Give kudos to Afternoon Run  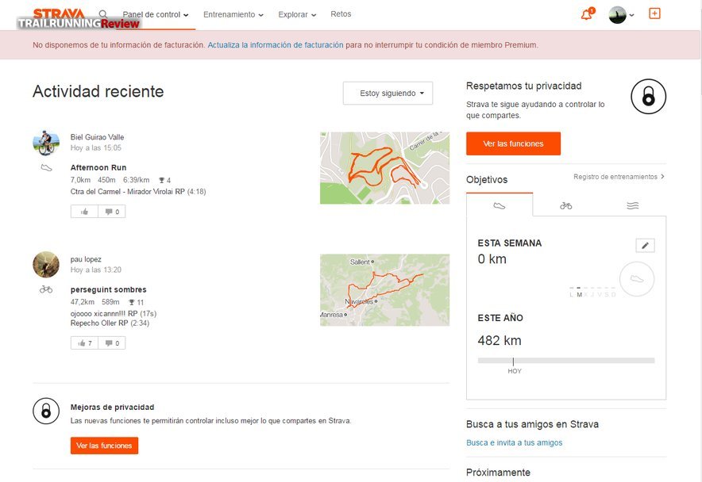coord(84,212)
